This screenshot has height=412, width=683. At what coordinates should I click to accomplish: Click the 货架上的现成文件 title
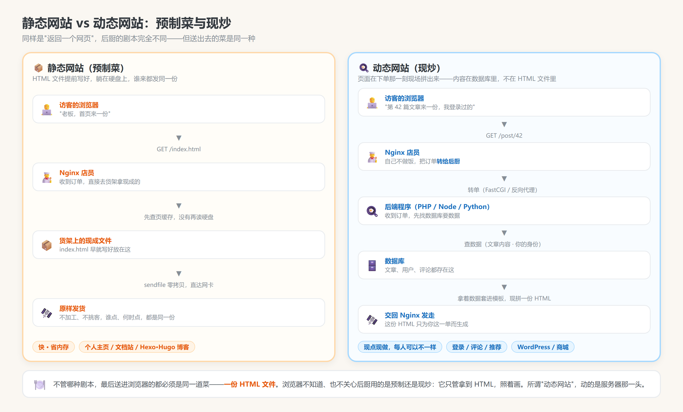tap(85, 241)
